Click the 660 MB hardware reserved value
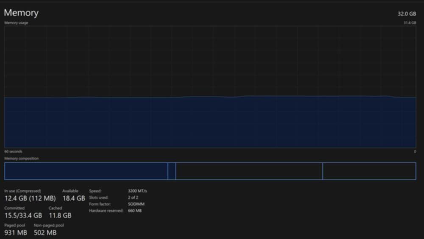The width and height of the screenshot is (424, 239). tap(135, 211)
